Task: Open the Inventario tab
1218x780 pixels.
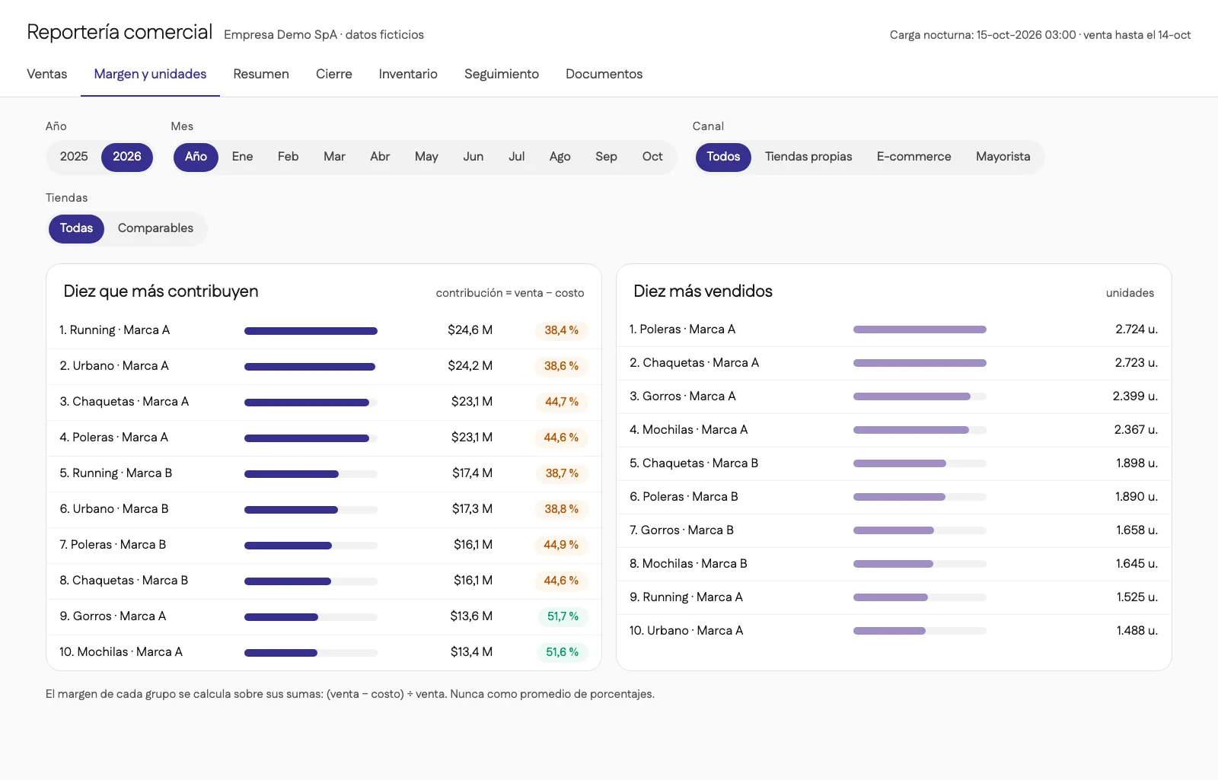Action: (x=408, y=74)
